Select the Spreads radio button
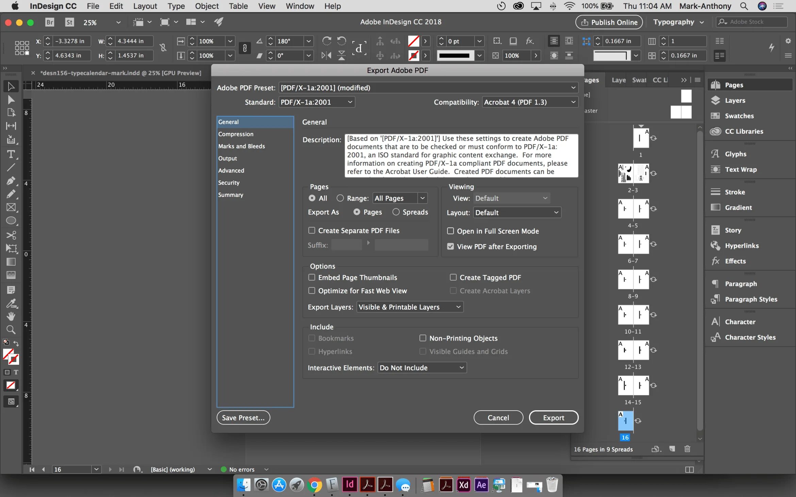Viewport: 796px width, 497px height. (x=396, y=212)
